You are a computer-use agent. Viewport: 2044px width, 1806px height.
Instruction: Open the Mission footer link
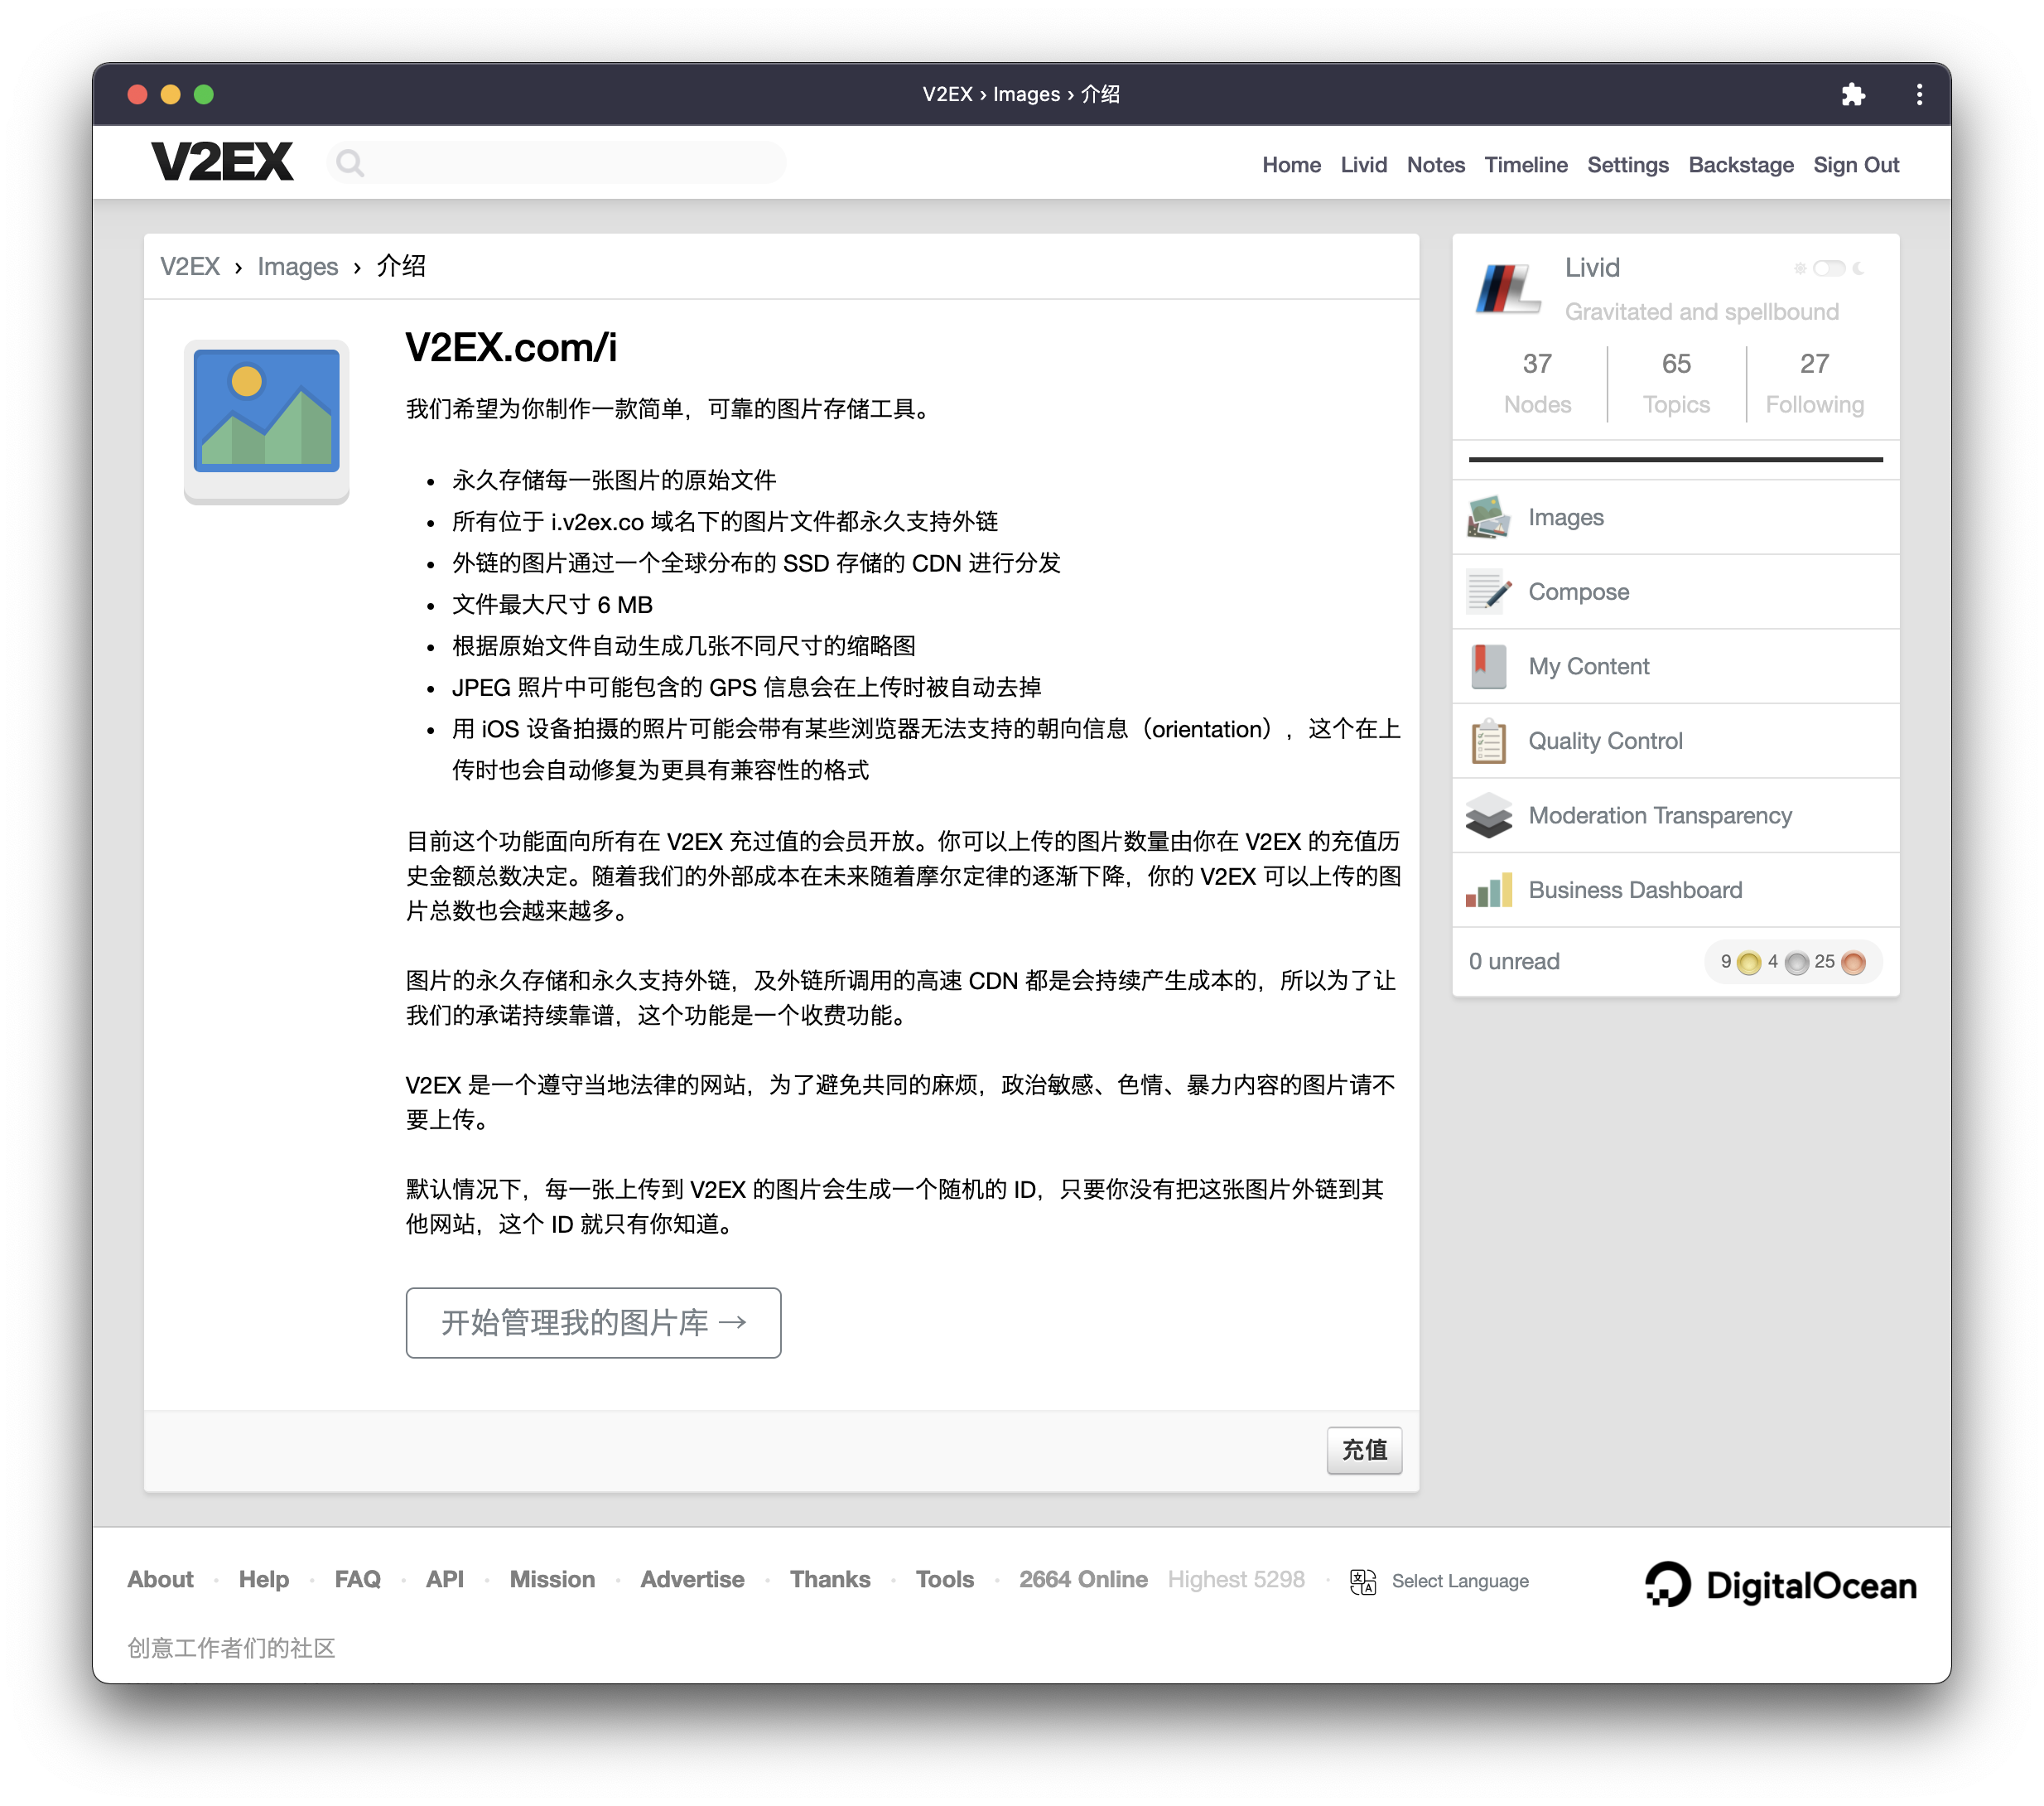552,1580
